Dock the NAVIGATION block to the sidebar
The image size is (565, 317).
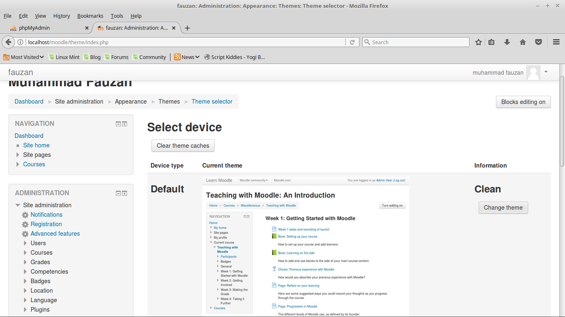[x=125, y=123]
